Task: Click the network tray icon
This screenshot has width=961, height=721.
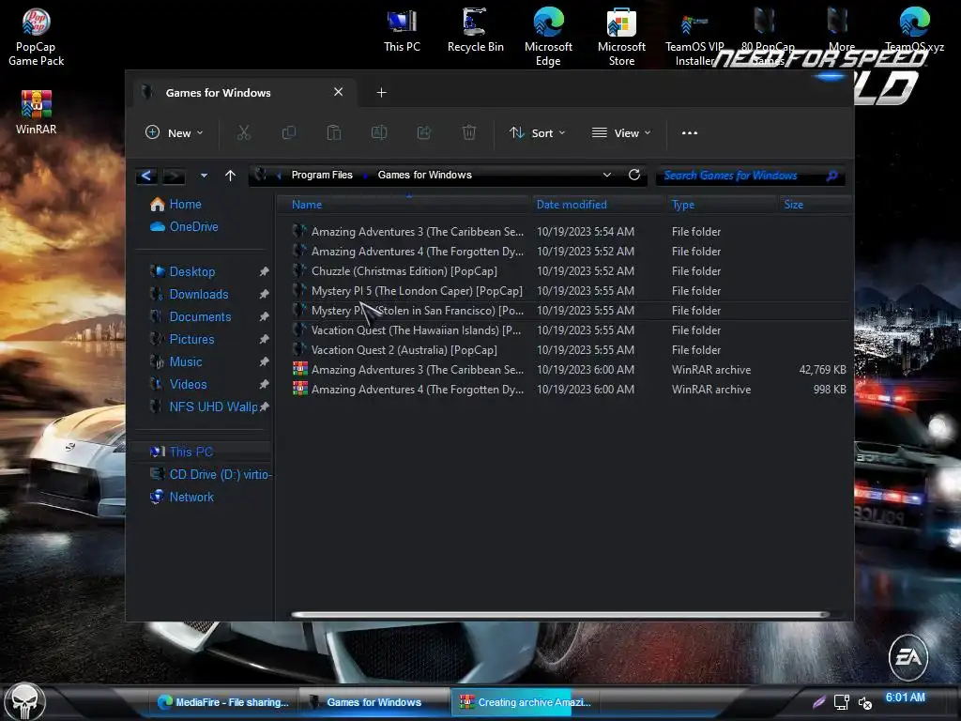Action: point(842,702)
